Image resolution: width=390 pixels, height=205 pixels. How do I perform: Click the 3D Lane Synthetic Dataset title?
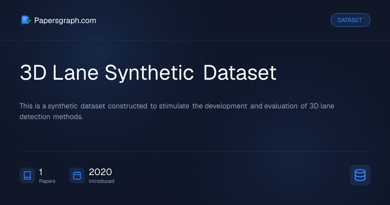pyautogui.click(x=148, y=73)
